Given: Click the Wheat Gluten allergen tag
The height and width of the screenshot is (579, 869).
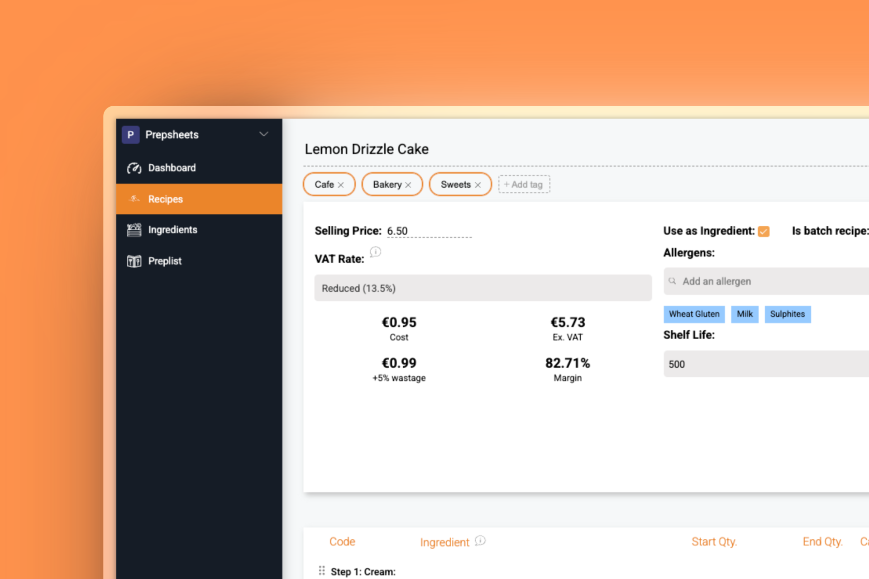Looking at the screenshot, I should click(x=694, y=314).
